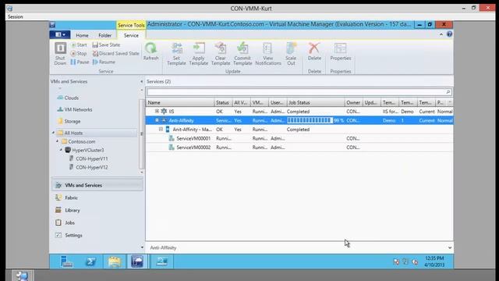The width and height of the screenshot is (499, 281).
Task: Open Server Manager from the taskbar
Action: click(67, 261)
